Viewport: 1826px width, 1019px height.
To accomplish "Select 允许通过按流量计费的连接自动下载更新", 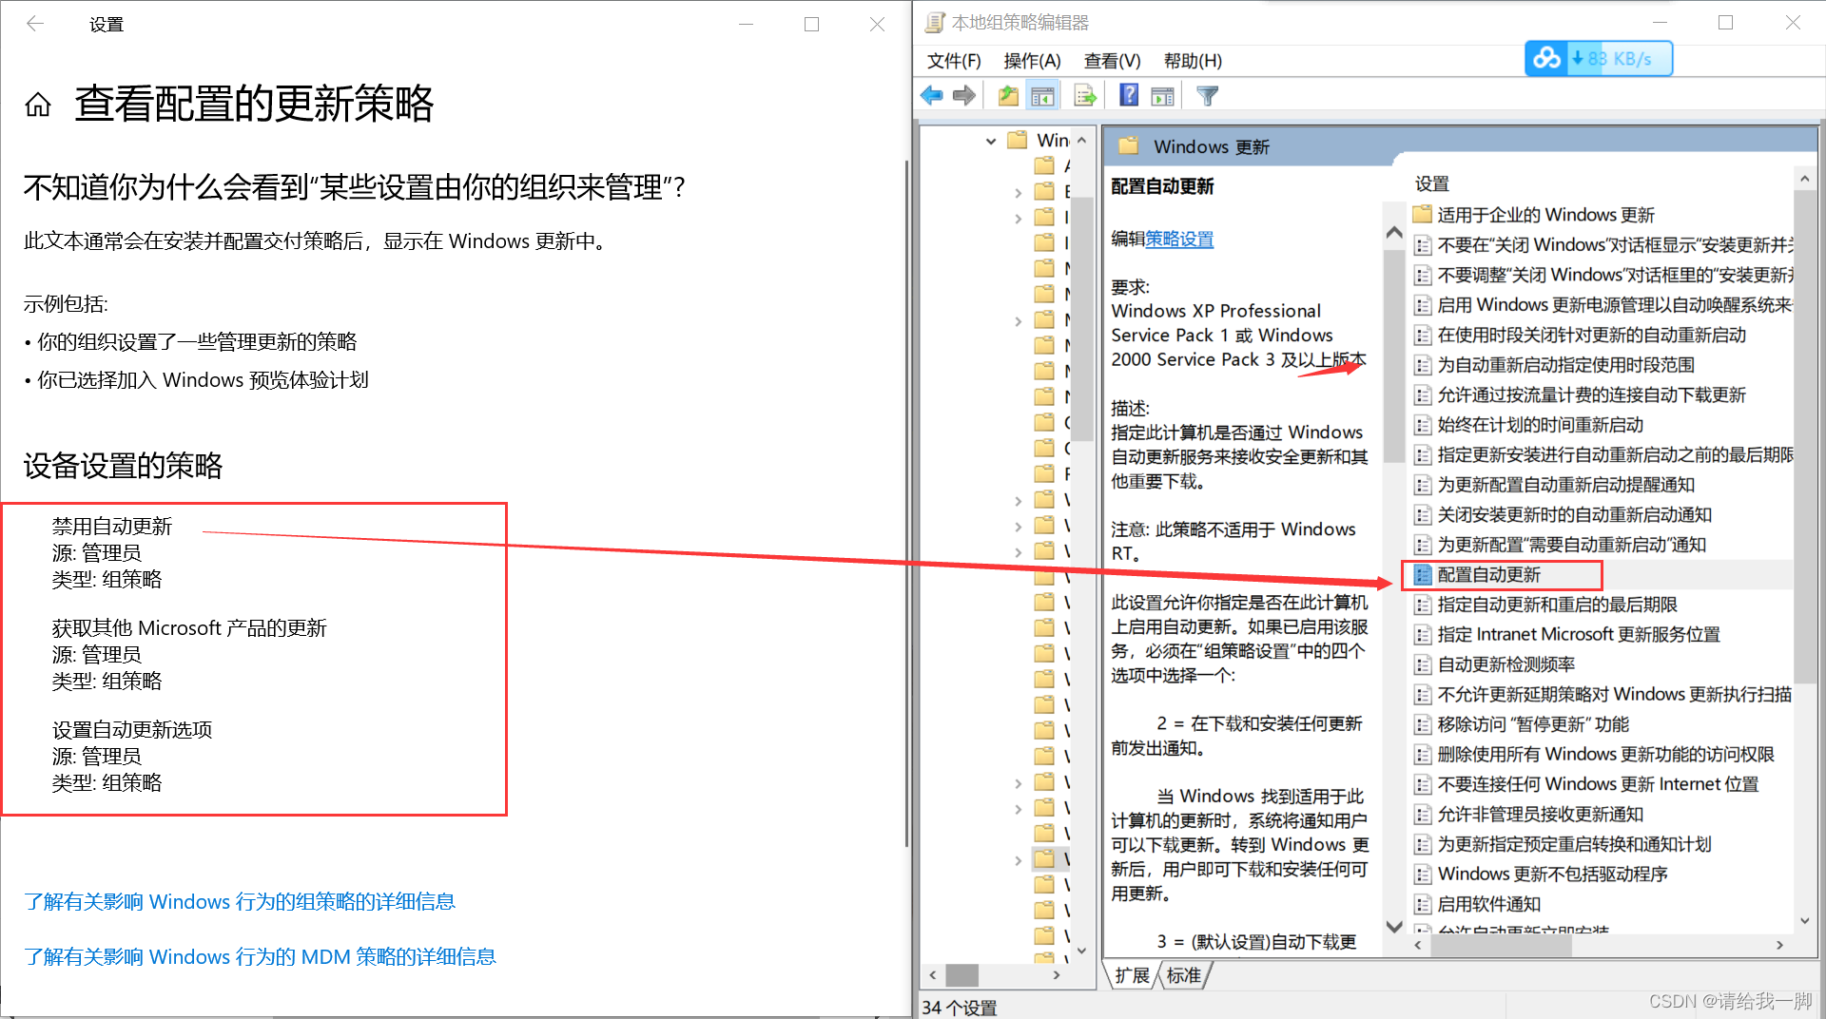I will coord(1591,395).
